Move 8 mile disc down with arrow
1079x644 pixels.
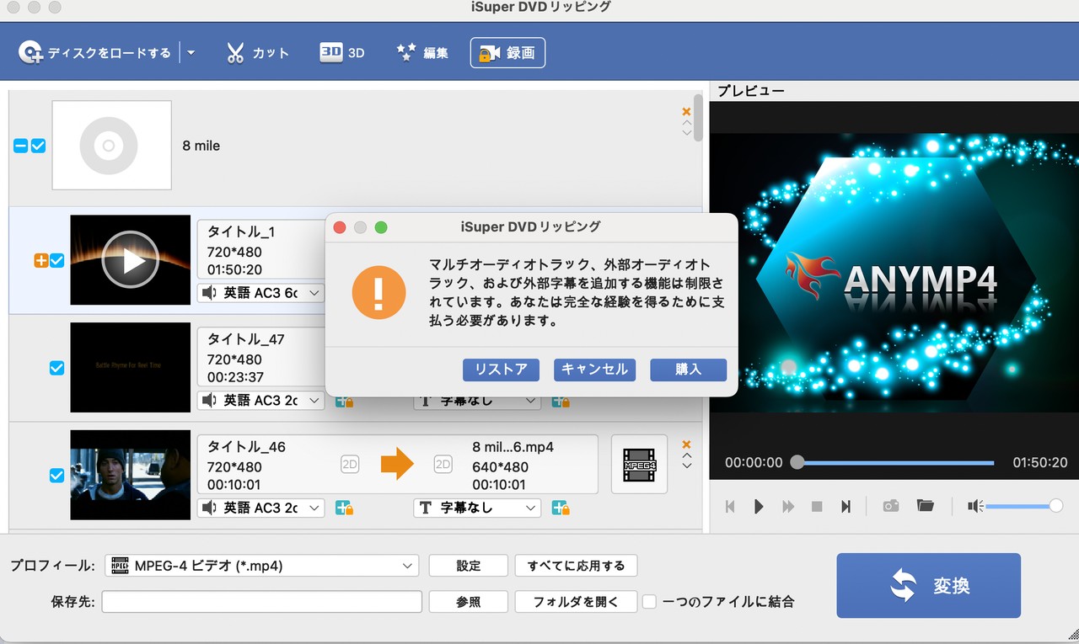click(686, 133)
